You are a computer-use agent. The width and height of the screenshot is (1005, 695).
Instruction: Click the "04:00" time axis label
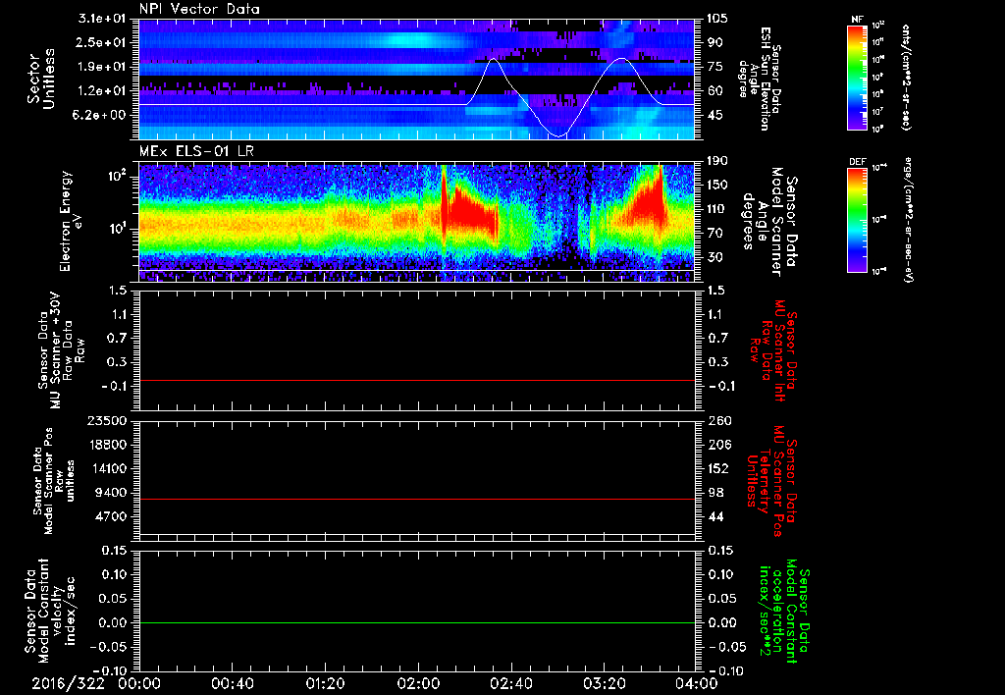(697, 683)
